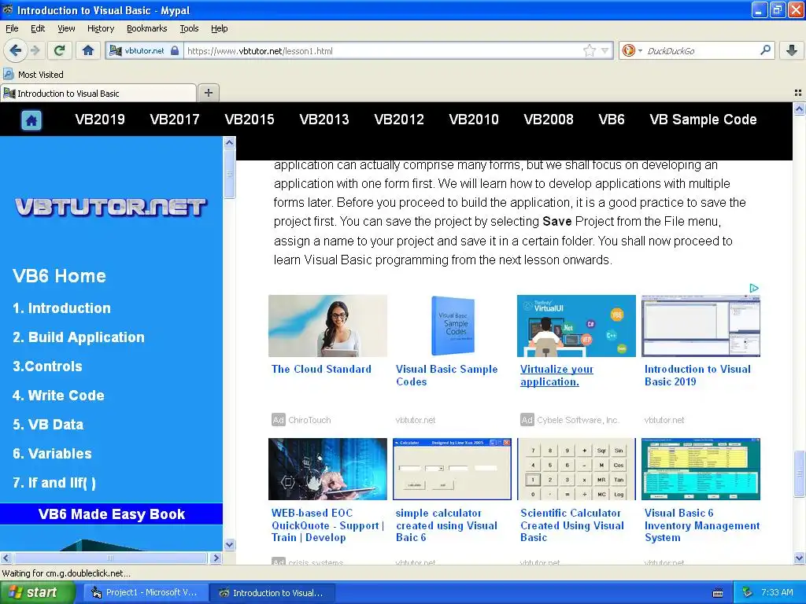The height and width of the screenshot is (604, 806).
Task: Bookmark this page with the star icon
Action: [x=589, y=50]
